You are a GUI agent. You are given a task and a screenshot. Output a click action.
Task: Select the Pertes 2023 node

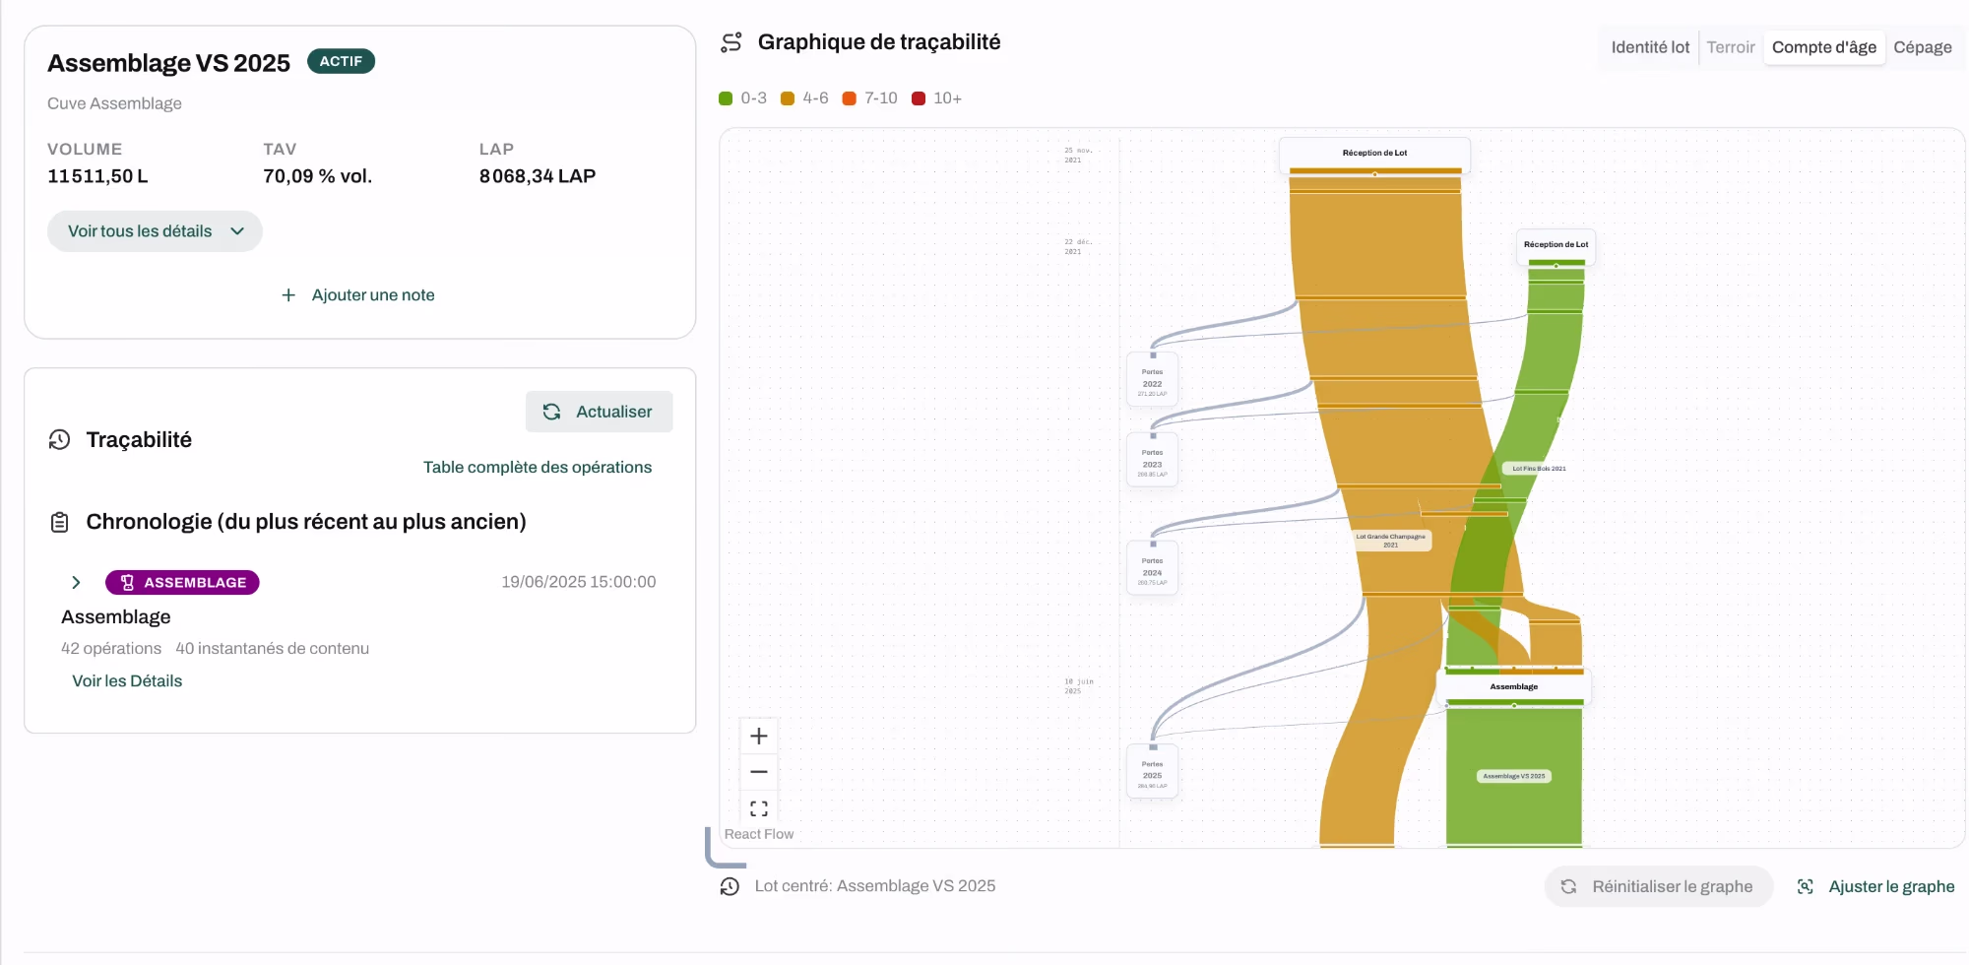point(1153,462)
